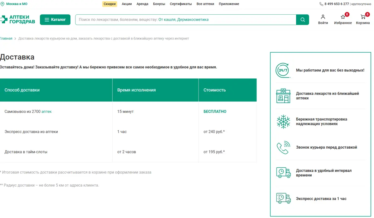Click the pharmacy building icon
374x218 pixels.
point(283,96)
